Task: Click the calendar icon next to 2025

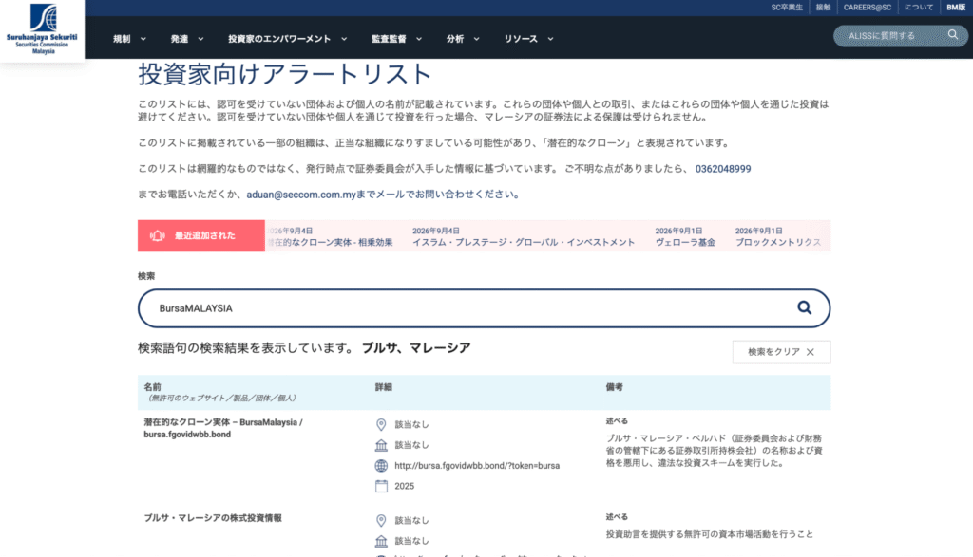Action: point(381,486)
